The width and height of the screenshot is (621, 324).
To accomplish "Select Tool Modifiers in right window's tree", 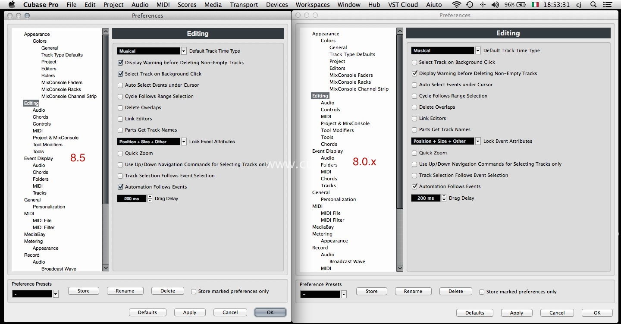I will coord(337,130).
